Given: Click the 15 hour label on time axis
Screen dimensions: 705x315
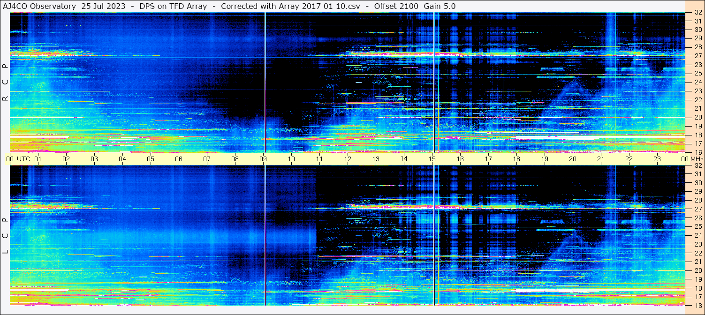Looking at the screenshot, I should pyautogui.click(x=432, y=159).
